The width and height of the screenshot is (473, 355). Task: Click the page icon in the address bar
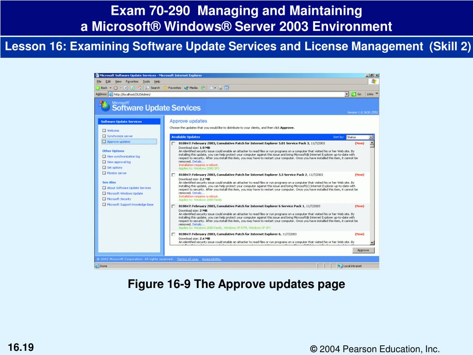point(111,94)
